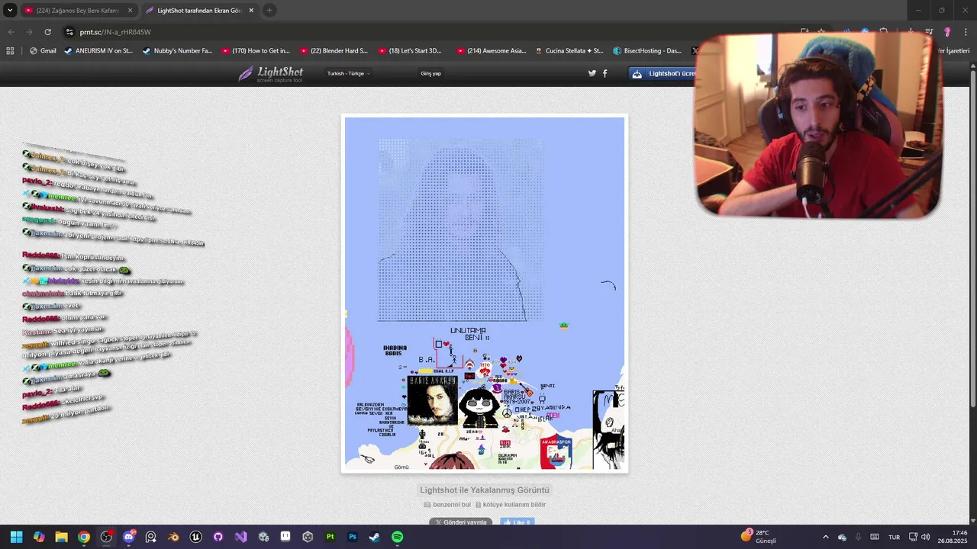The width and height of the screenshot is (977, 549).
Task: Go back in browser history
Action: [11, 32]
